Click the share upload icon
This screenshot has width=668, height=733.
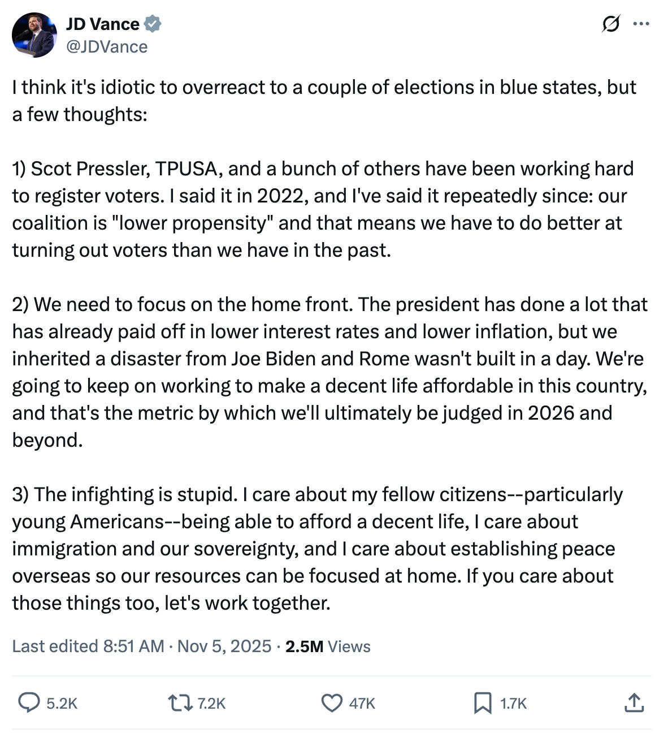[634, 702]
